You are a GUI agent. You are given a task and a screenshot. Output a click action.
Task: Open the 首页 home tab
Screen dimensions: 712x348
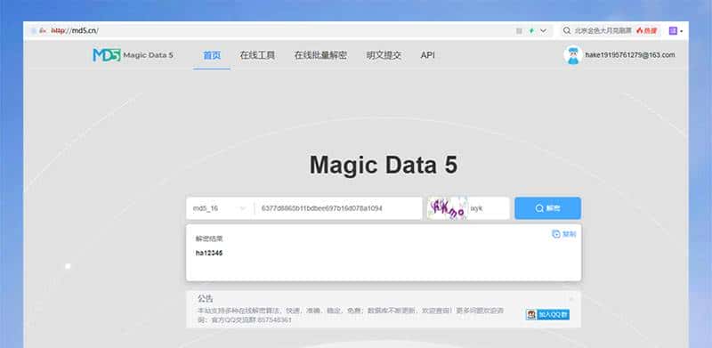click(x=212, y=55)
